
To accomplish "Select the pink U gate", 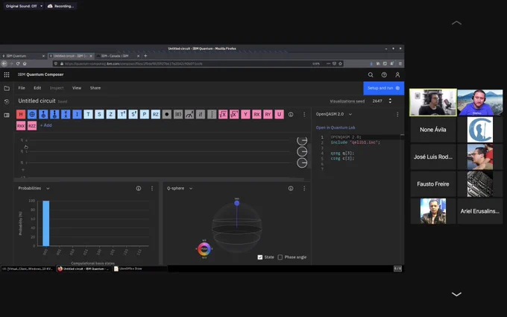I will pyautogui.click(x=280, y=114).
